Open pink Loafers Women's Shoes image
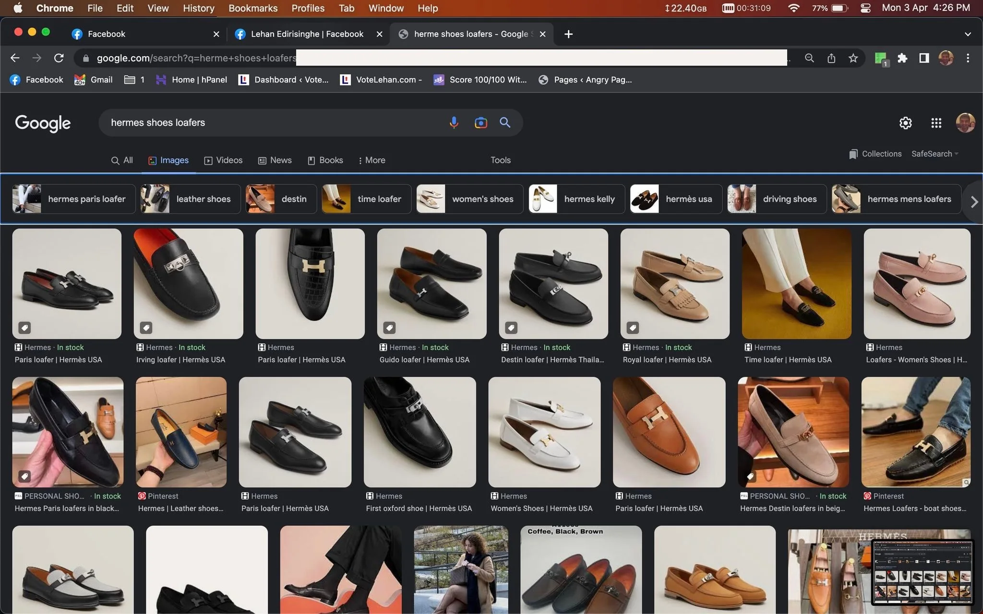Viewport: 983px width, 614px height. [917, 283]
